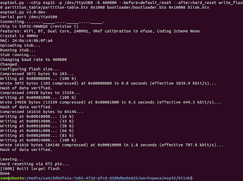The height and width of the screenshot is (181, 243).
Task: Click the MAC address 24:0a:c4:9b:0f:a4
Action: coord(32,41)
